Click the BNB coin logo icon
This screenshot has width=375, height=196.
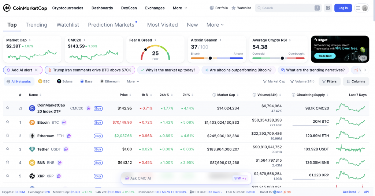32,163
